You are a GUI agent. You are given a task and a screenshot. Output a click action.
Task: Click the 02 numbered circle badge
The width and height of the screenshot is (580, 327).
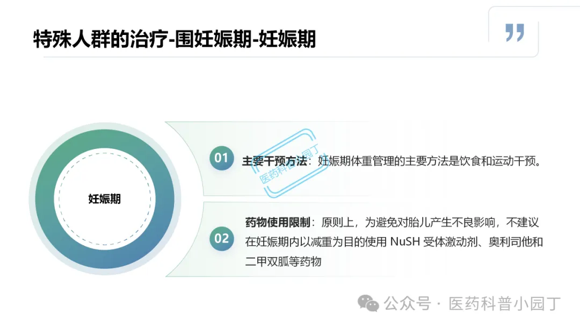tap(221, 238)
